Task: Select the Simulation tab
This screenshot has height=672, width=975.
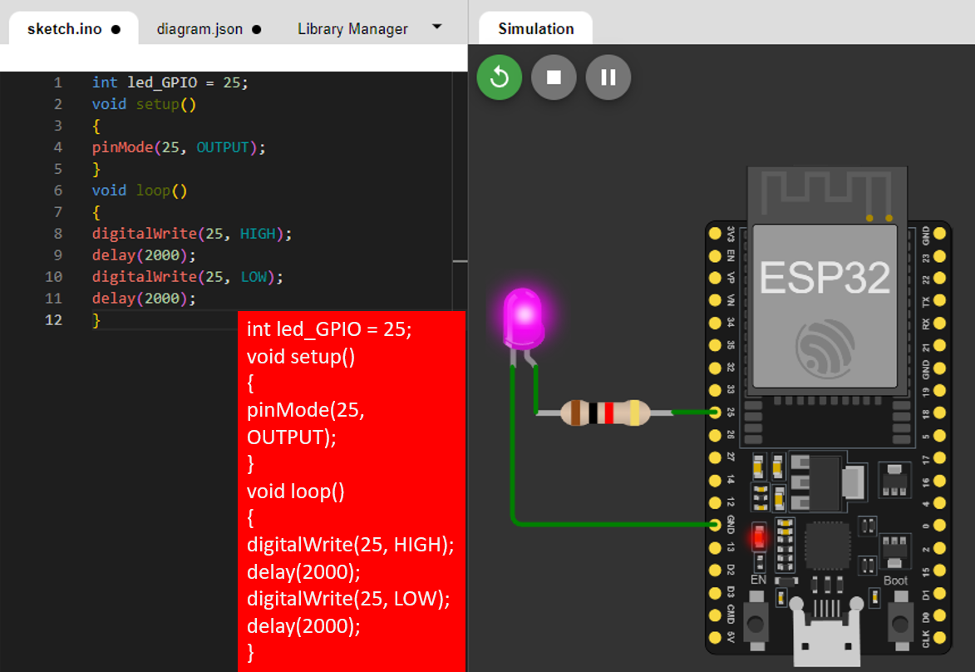Action: [535, 28]
